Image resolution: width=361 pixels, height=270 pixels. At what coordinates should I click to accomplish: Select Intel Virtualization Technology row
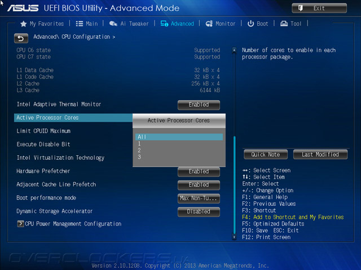point(60,157)
